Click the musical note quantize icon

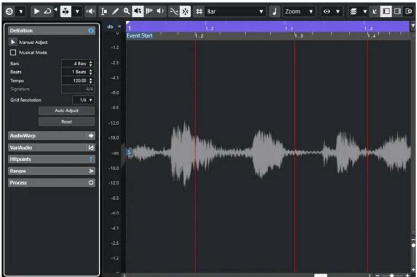[x=275, y=12]
